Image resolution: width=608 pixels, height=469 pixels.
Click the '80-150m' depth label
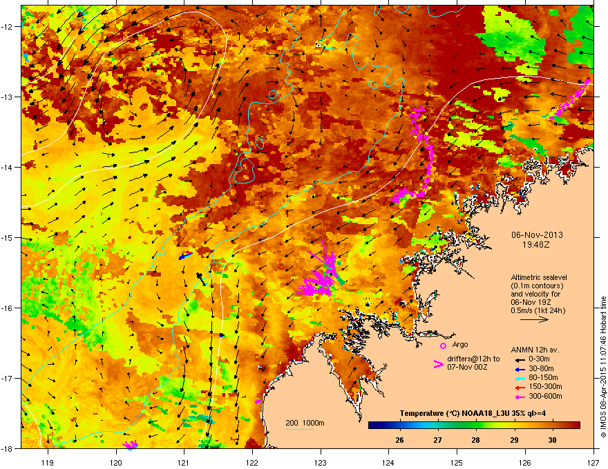543,378
